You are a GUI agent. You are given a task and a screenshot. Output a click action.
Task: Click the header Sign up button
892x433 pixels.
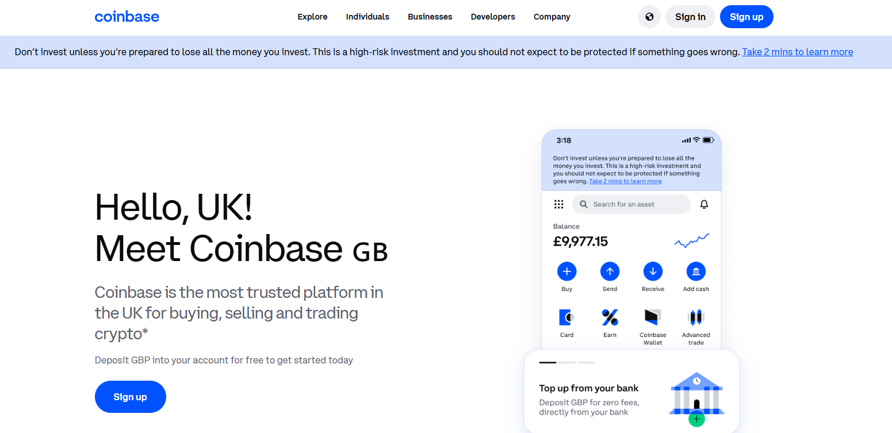click(746, 17)
